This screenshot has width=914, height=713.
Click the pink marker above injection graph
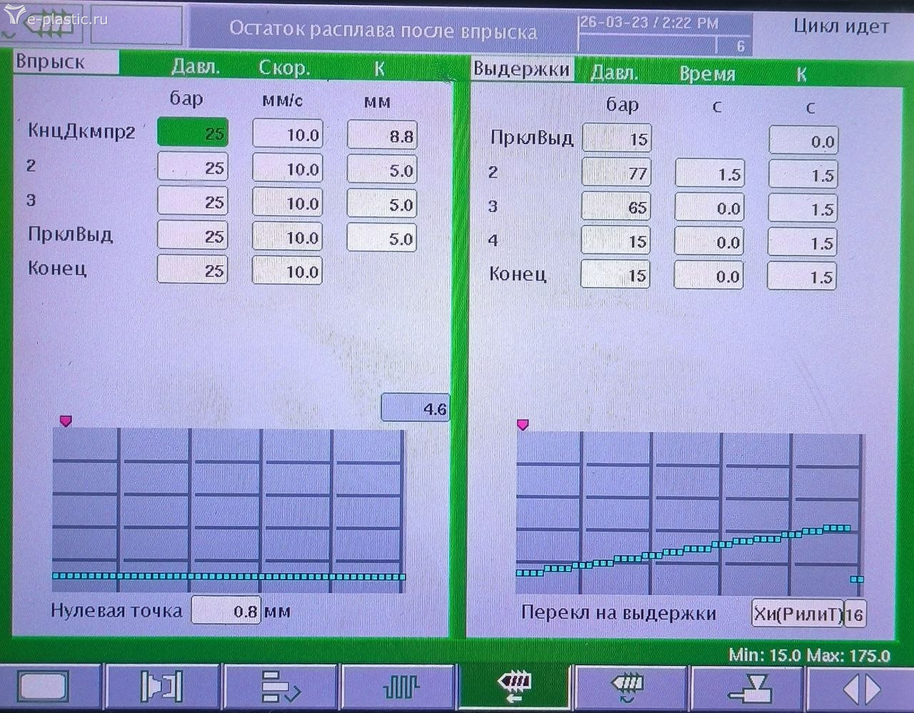click(66, 421)
